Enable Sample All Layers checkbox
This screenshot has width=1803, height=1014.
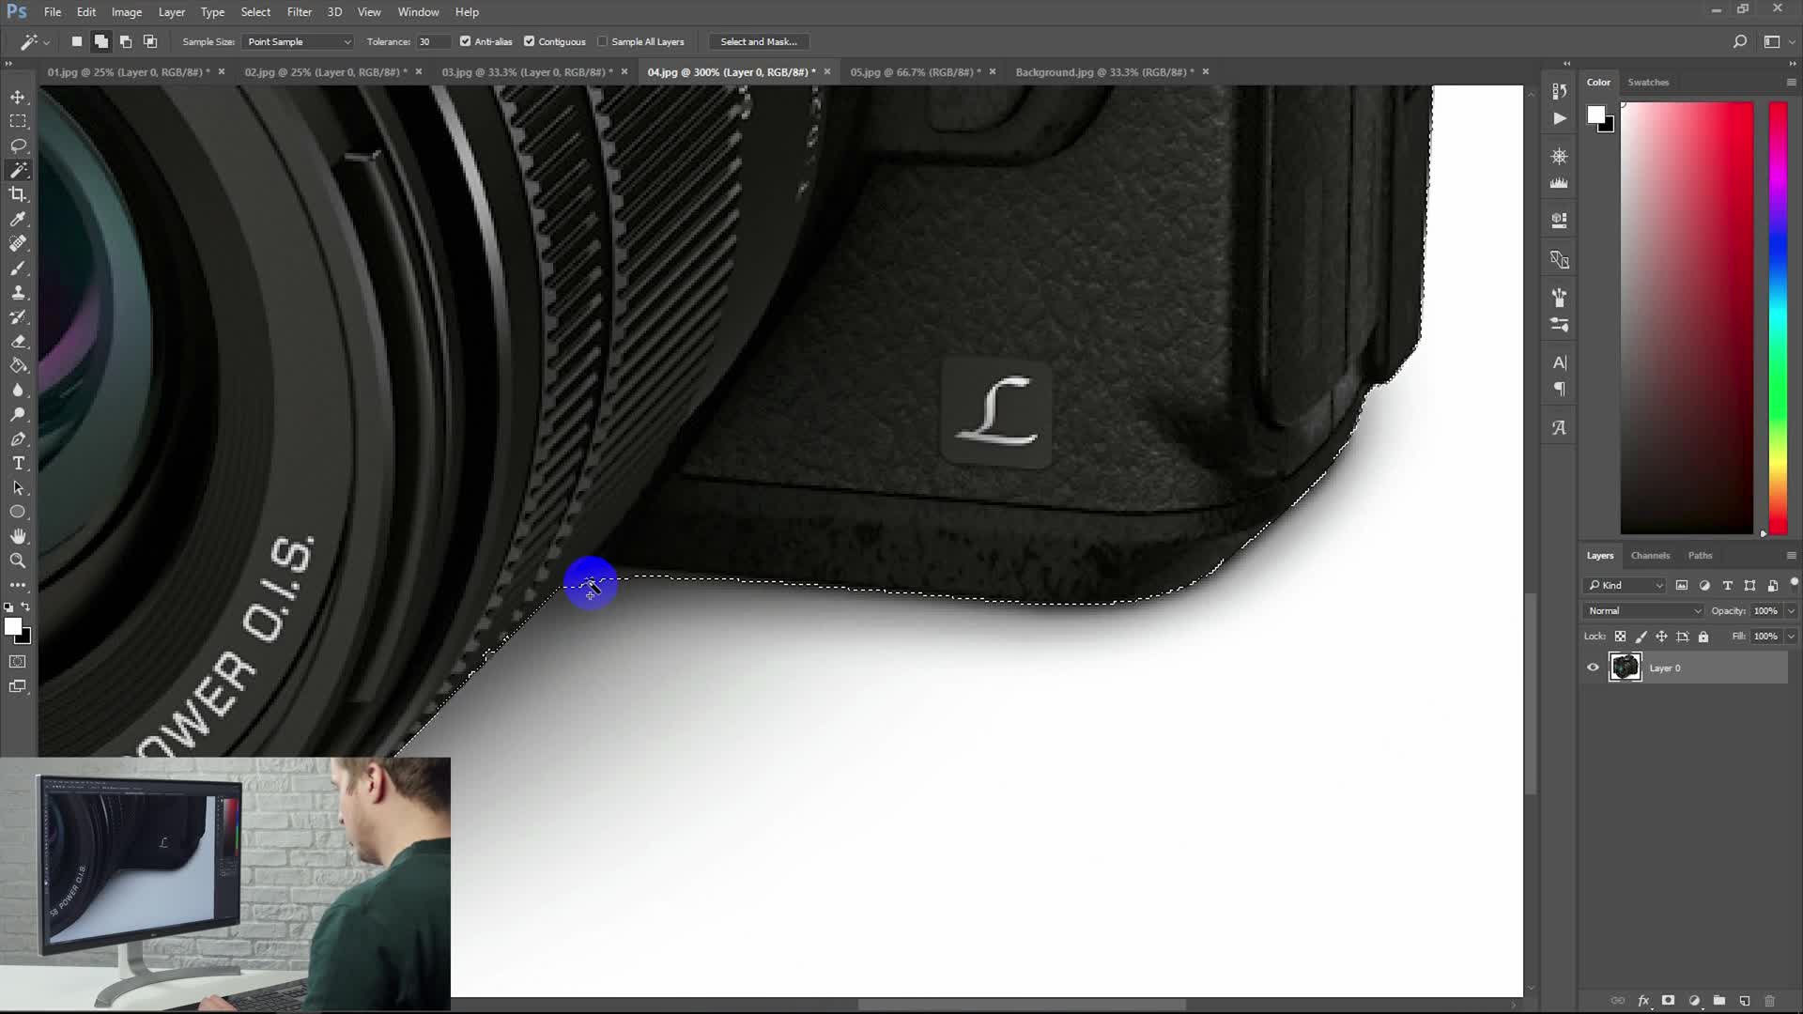click(x=603, y=41)
